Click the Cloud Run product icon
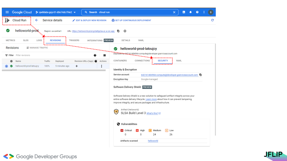The image size is (287, 161). pyautogui.click(x=7, y=20)
